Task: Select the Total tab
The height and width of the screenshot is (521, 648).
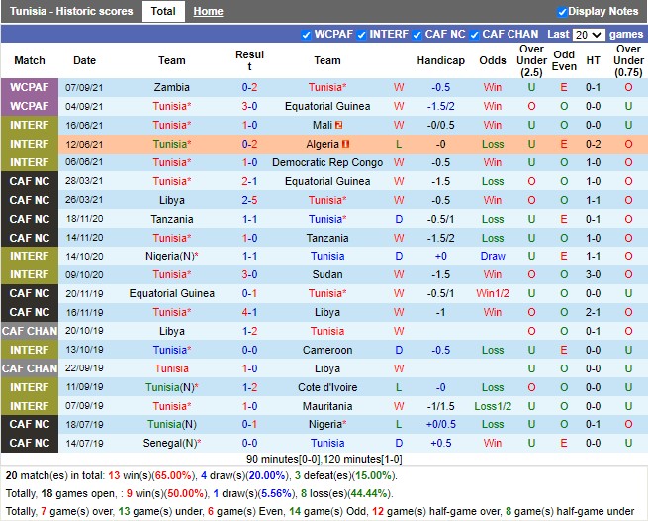Action: (163, 12)
